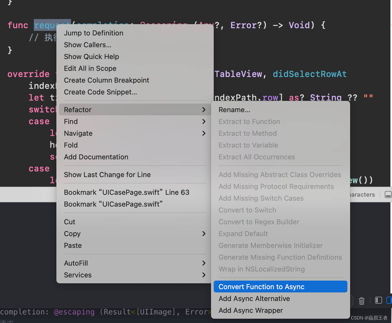Click Wrap in NSLocalizedString
Screen dimensions: 392x323
(x=281, y=269)
